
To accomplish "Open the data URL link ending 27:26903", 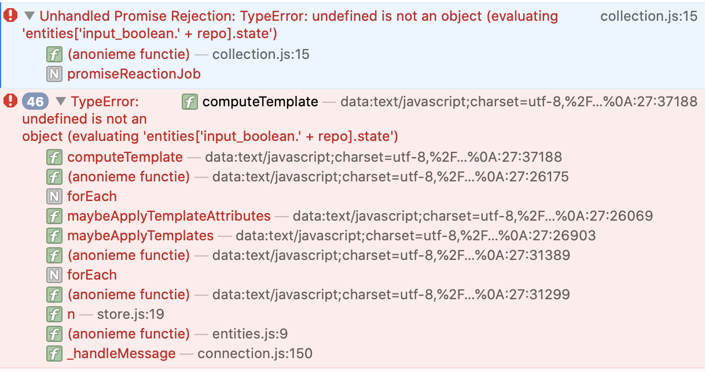I will (x=416, y=236).
